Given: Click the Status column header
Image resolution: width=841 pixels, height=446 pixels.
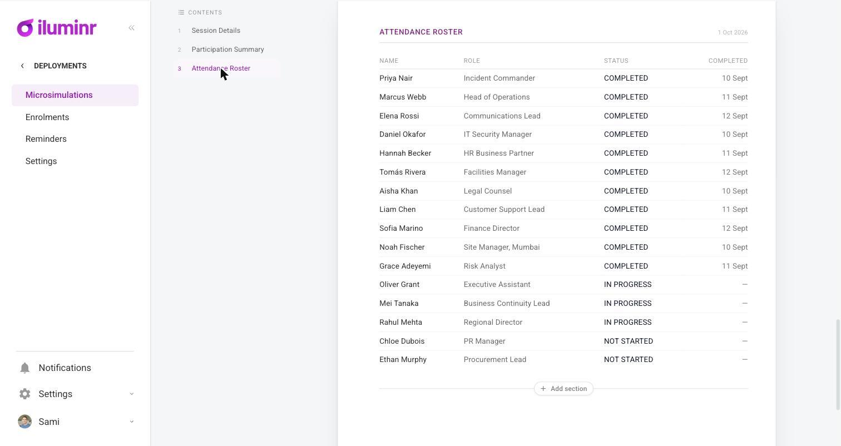Looking at the screenshot, I should pyautogui.click(x=616, y=61).
